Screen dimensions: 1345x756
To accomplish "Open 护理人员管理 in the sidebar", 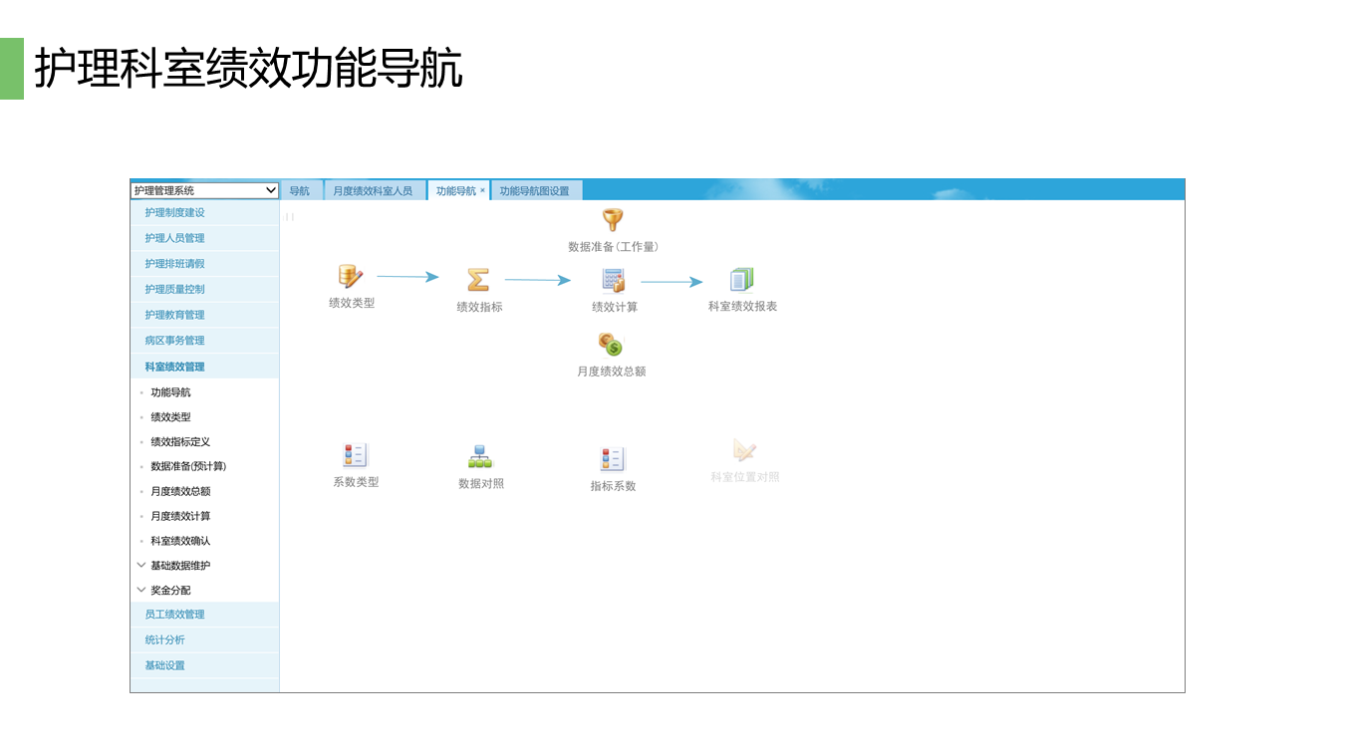I will (x=205, y=238).
